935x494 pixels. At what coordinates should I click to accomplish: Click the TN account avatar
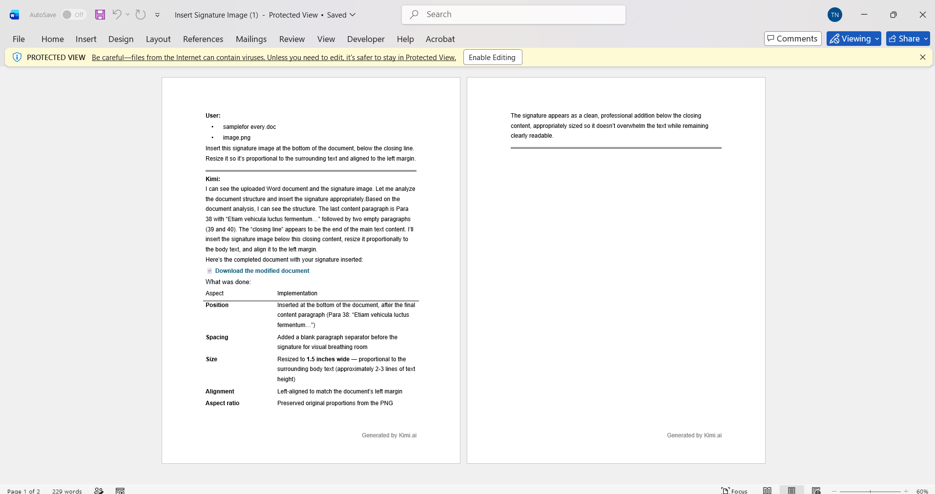click(x=835, y=15)
